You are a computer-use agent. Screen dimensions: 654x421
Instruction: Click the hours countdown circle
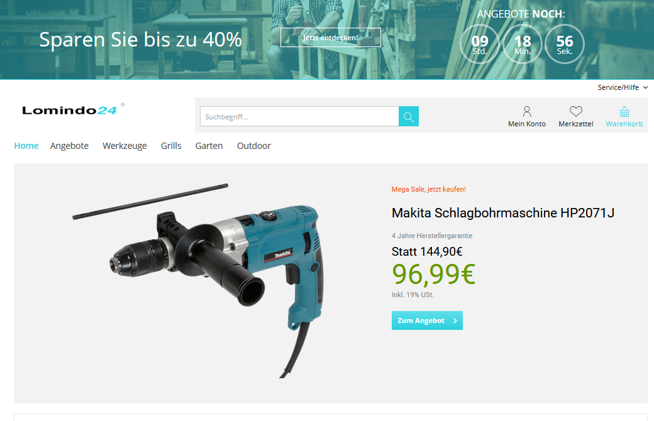pos(480,44)
